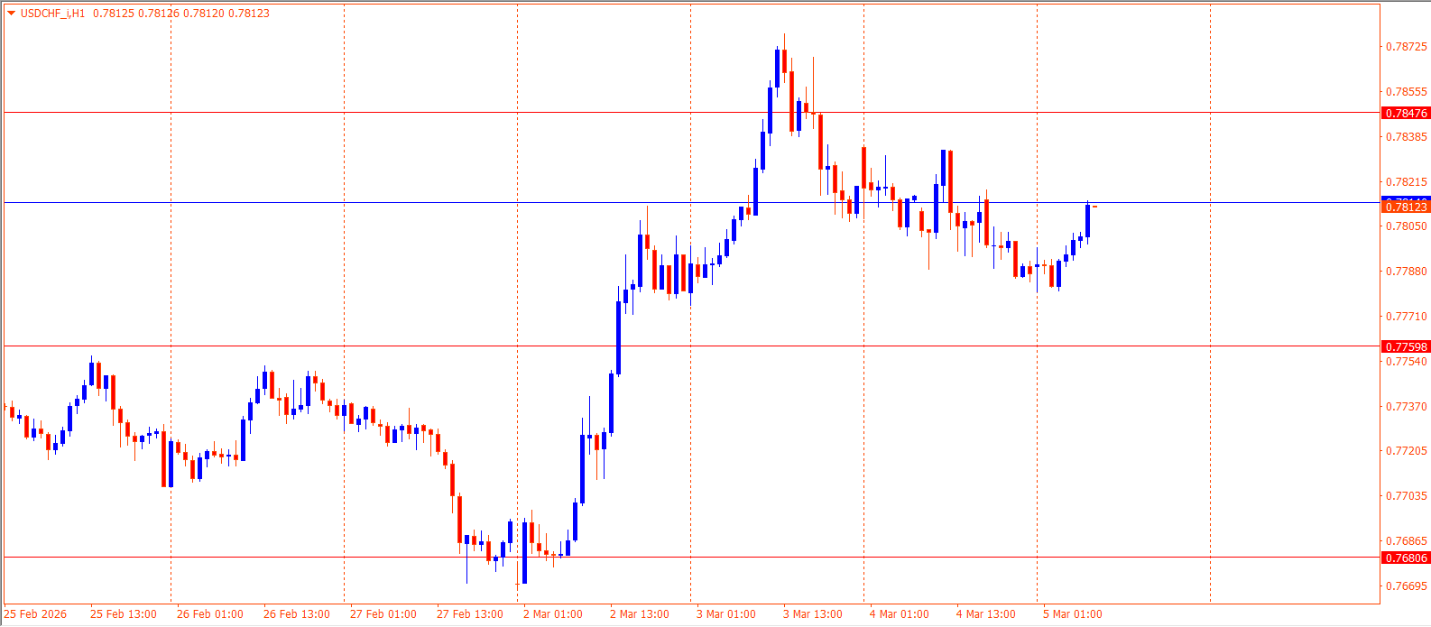Click the 0.77035 price axis value
The width and height of the screenshot is (1431, 627).
point(1407,496)
